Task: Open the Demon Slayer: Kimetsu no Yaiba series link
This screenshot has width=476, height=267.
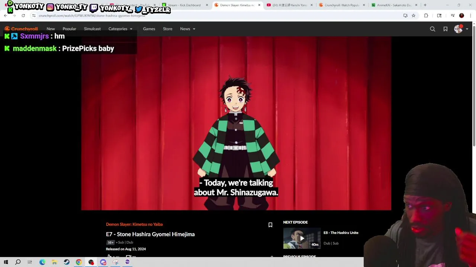Action: [134, 224]
